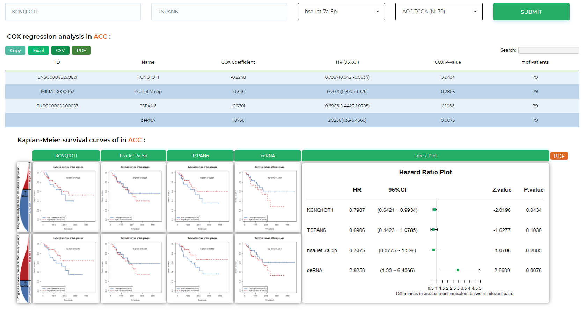Open the ceRNA median-expression survival plot
The image size is (584, 326).
point(268,268)
